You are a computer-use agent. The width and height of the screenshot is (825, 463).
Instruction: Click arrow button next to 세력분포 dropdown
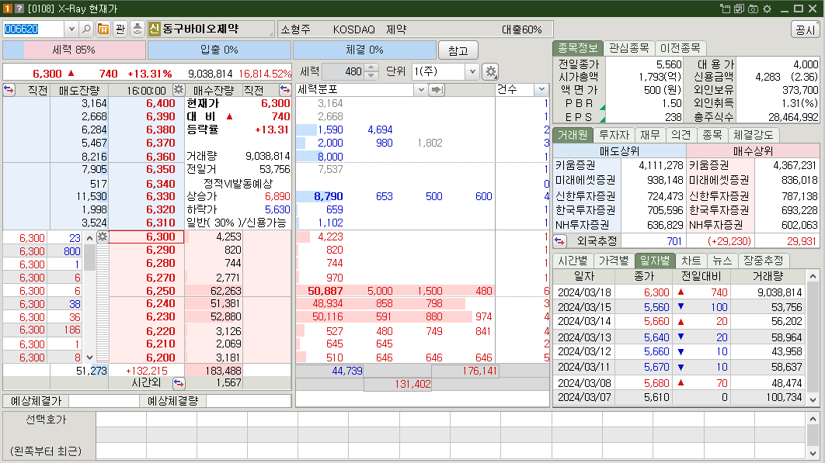(x=437, y=90)
